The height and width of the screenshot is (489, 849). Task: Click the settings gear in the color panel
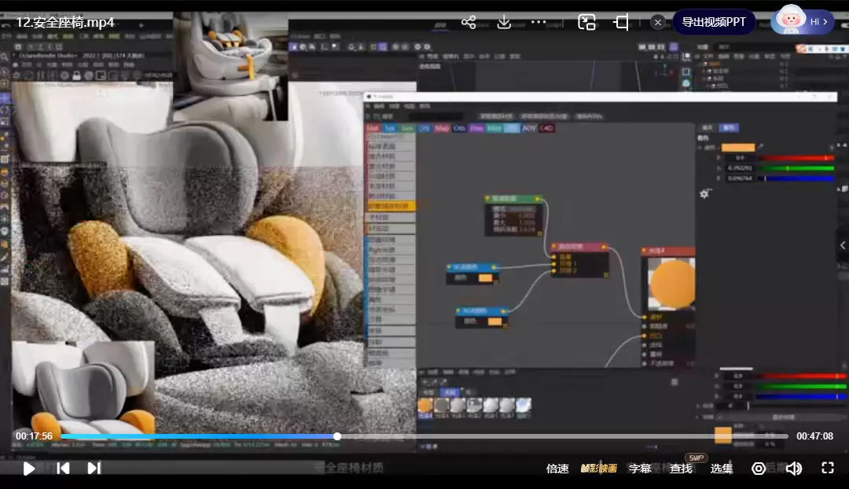coord(705,193)
